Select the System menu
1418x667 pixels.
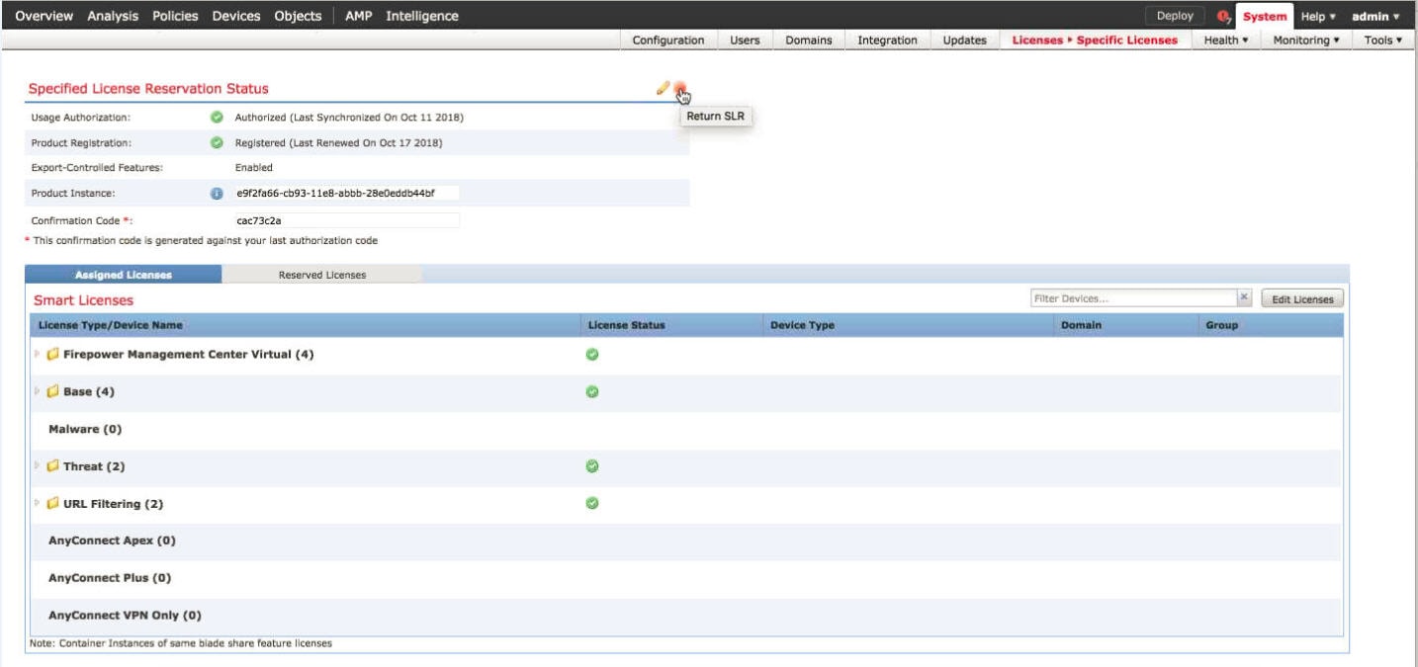(1265, 17)
